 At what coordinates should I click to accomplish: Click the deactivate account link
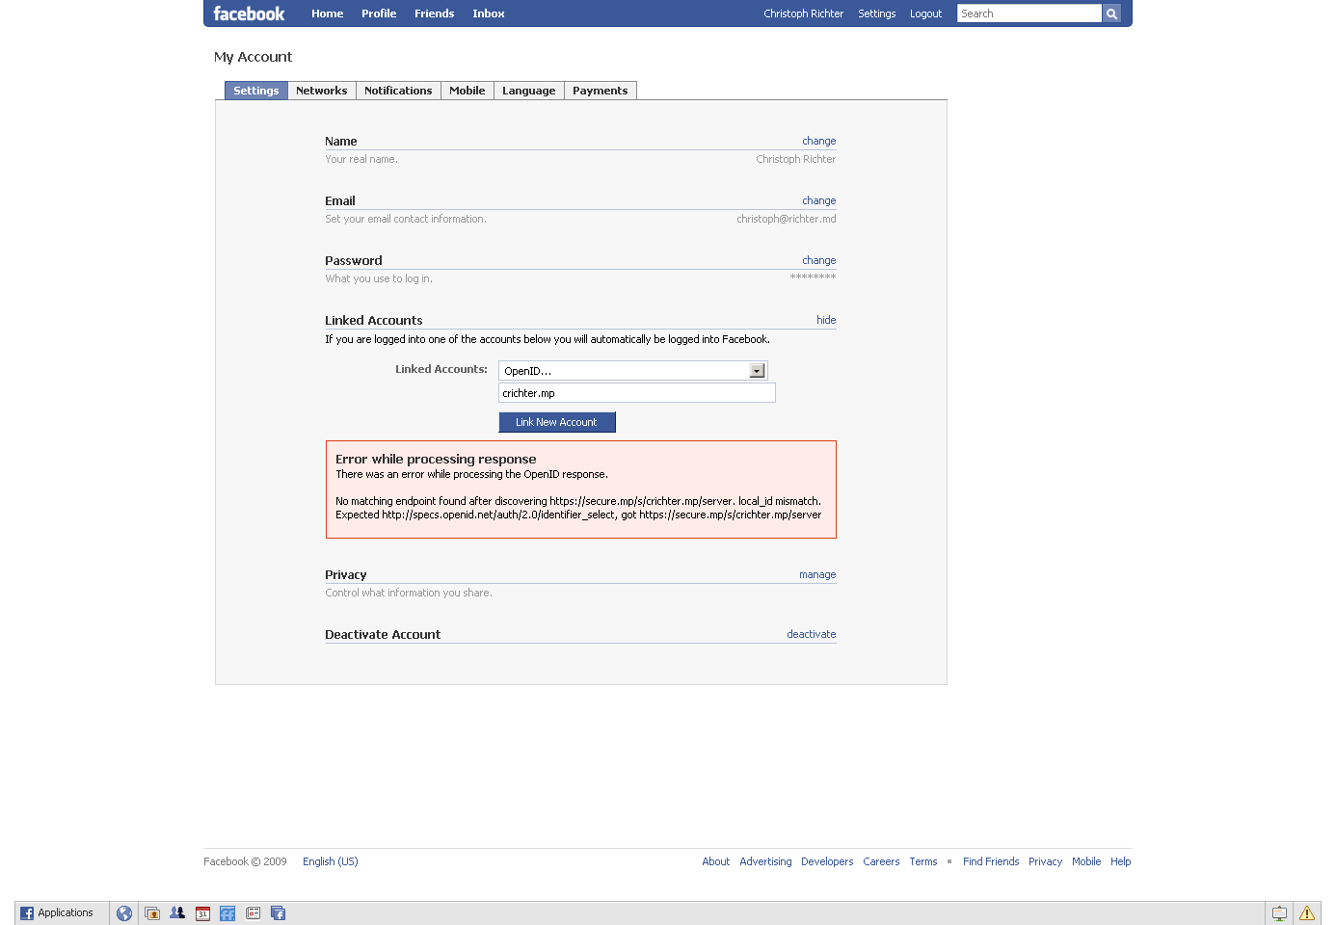812,634
